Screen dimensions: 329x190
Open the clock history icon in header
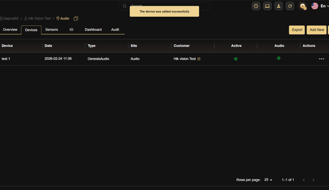tap(256, 6)
